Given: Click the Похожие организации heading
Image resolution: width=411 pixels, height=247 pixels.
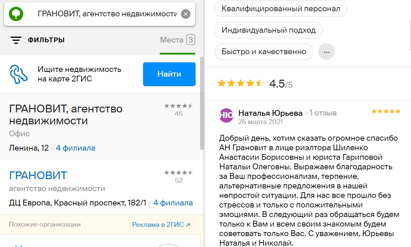Looking at the screenshot, I should pyautogui.click(x=45, y=225).
